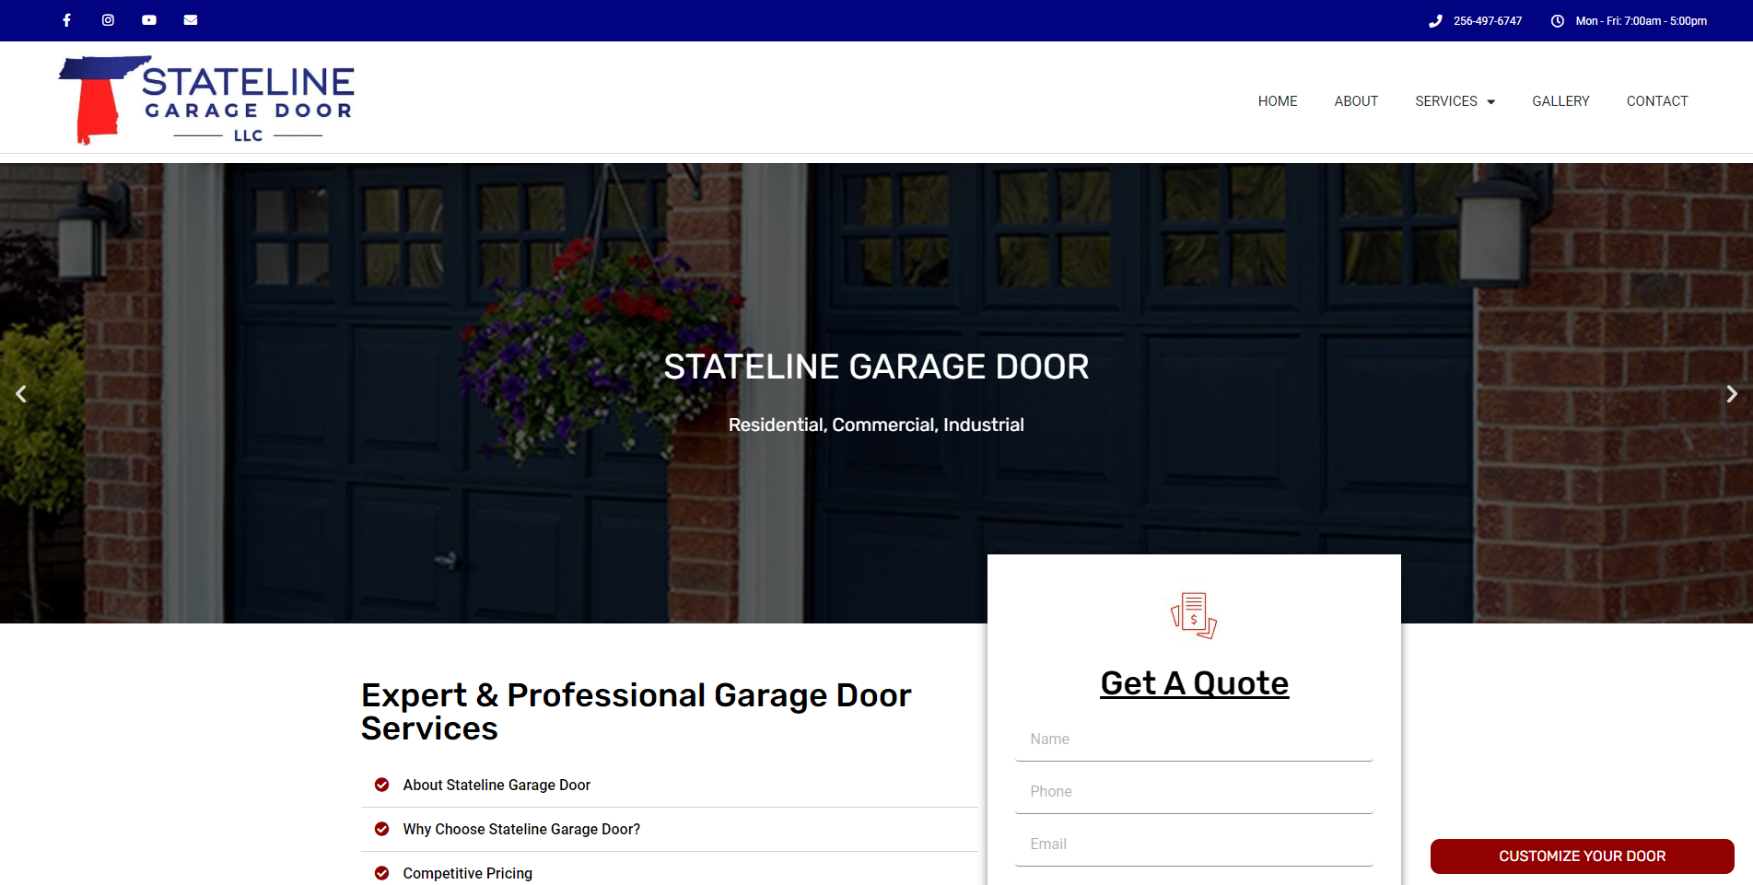The height and width of the screenshot is (885, 1753).
Task: Open the Facebook page icon
Action: click(x=66, y=20)
